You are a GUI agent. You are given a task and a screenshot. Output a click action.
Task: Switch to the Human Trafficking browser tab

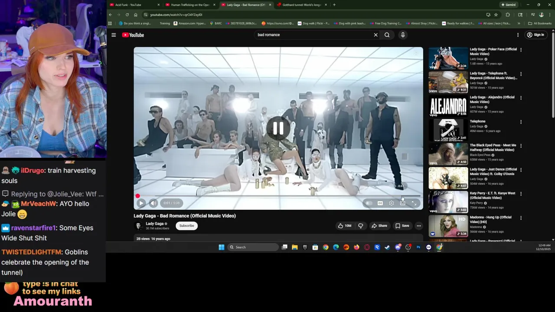190,5
